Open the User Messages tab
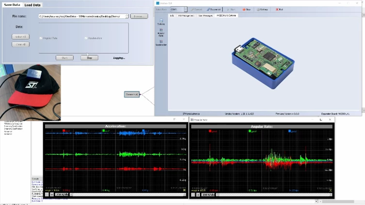The width and height of the screenshot is (365, 205). pyautogui.click(x=205, y=15)
